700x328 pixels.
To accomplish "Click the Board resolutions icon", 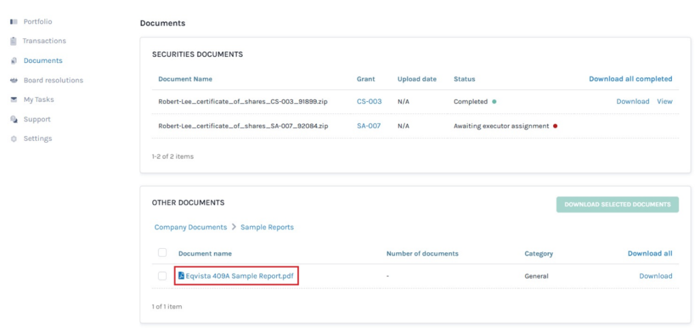I will point(14,81).
